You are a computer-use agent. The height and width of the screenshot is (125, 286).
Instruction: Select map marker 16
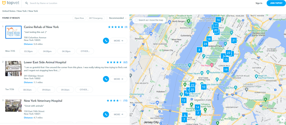tap(218, 20)
